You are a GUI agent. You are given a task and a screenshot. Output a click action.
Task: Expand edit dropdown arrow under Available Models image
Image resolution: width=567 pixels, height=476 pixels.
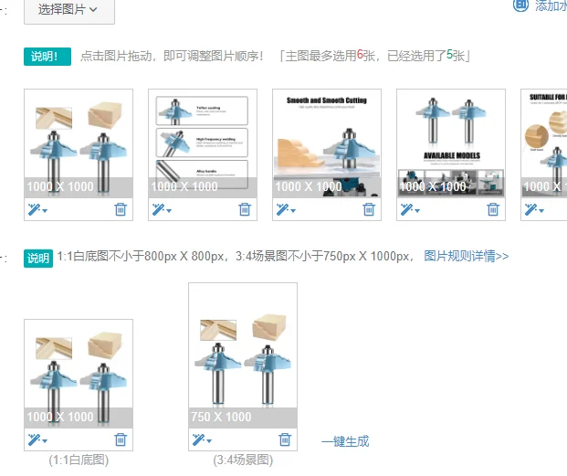[x=417, y=210]
